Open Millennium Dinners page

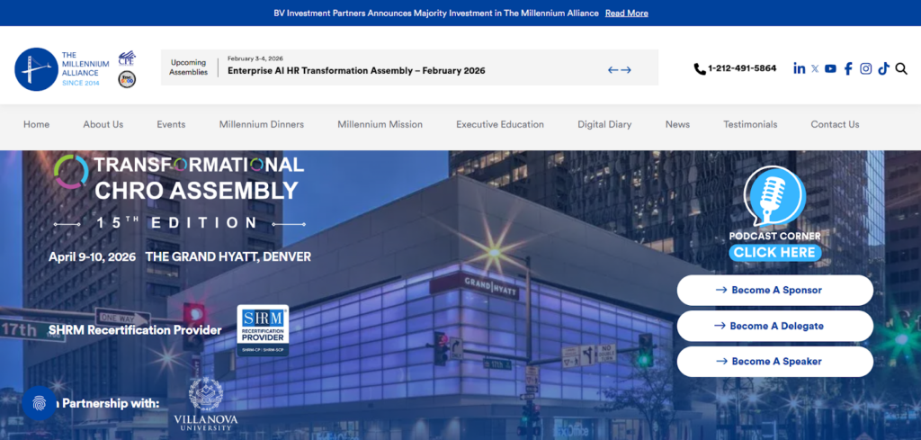262,124
